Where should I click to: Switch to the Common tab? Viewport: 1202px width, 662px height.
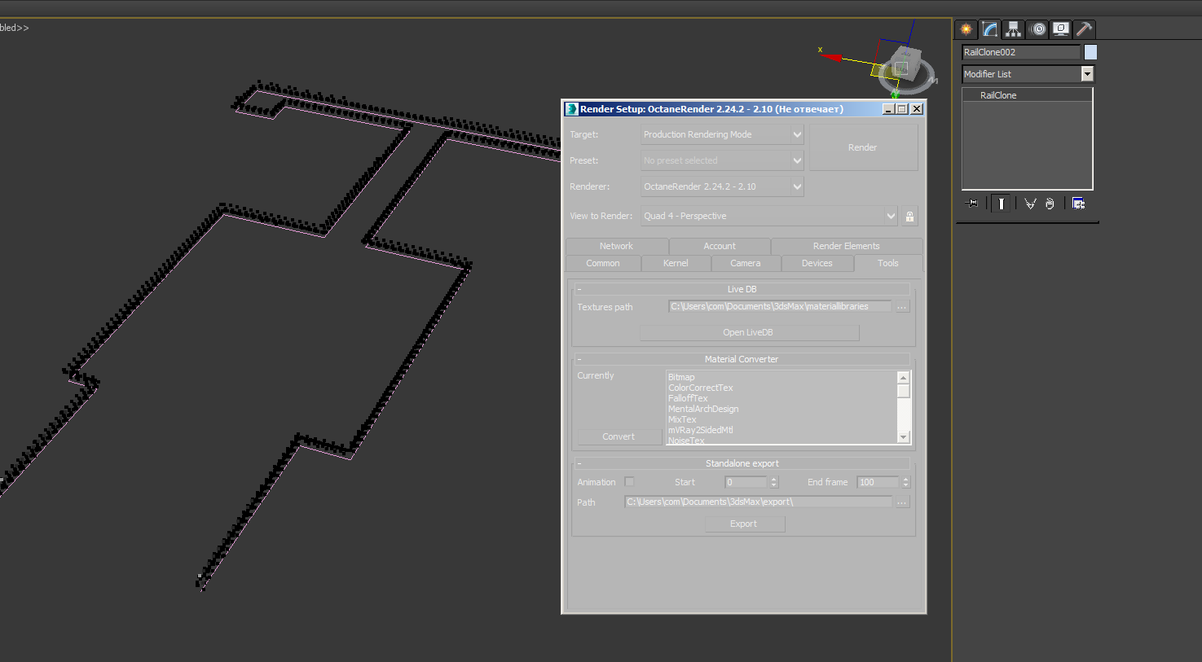pos(603,263)
